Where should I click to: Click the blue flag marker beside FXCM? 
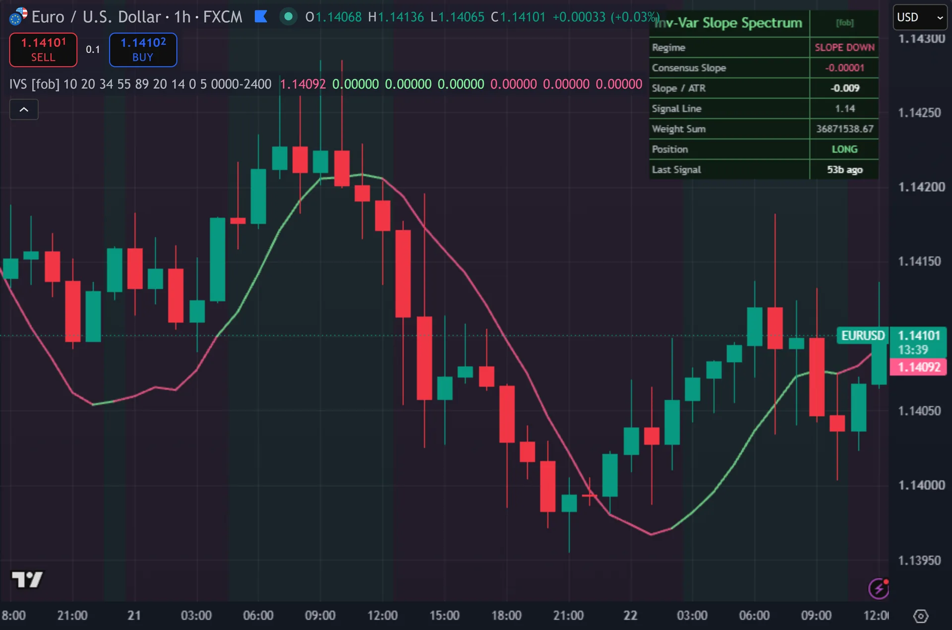[x=261, y=17]
